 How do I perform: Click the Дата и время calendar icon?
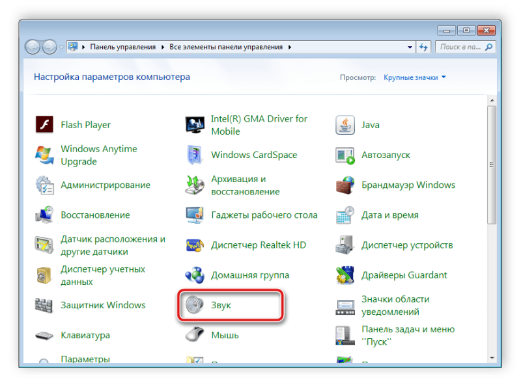[x=345, y=215]
